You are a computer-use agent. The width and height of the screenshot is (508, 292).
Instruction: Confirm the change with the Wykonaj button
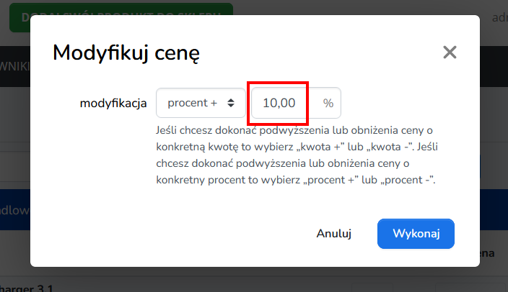click(416, 234)
